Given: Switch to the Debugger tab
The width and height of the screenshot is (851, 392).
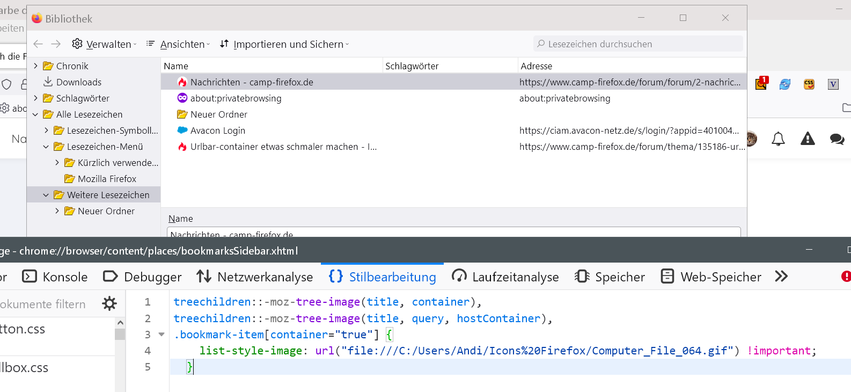Looking at the screenshot, I should pyautogui.click(x=142, y=277).
